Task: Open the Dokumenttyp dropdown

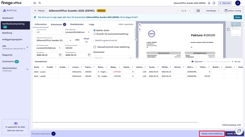Action: 78,32
